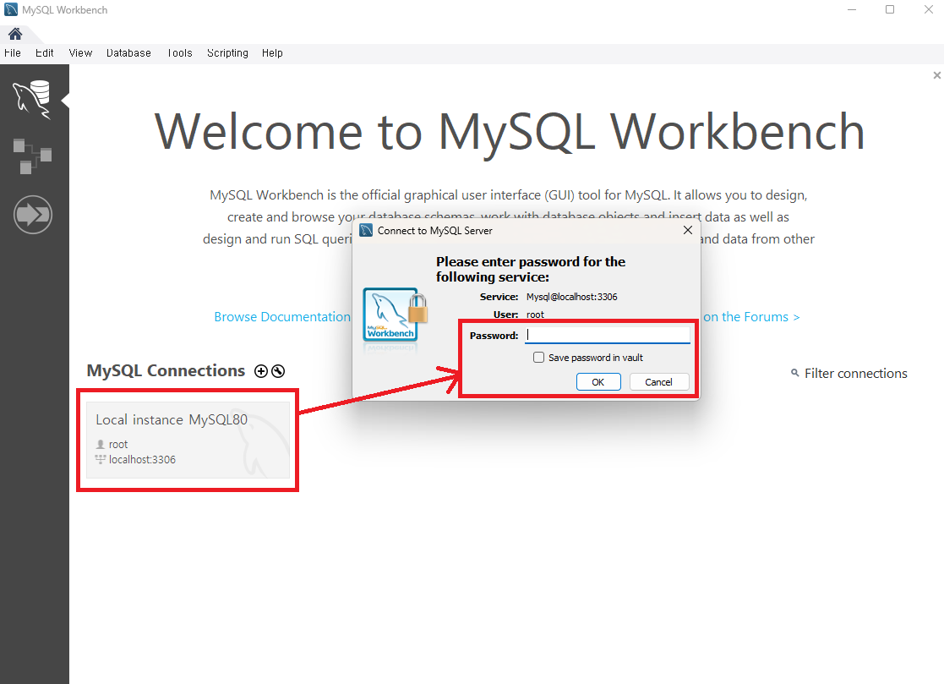Click the dialog title bar Workbench icon
The width and height of the screenshot is (944, 684).
click(366, 230)
